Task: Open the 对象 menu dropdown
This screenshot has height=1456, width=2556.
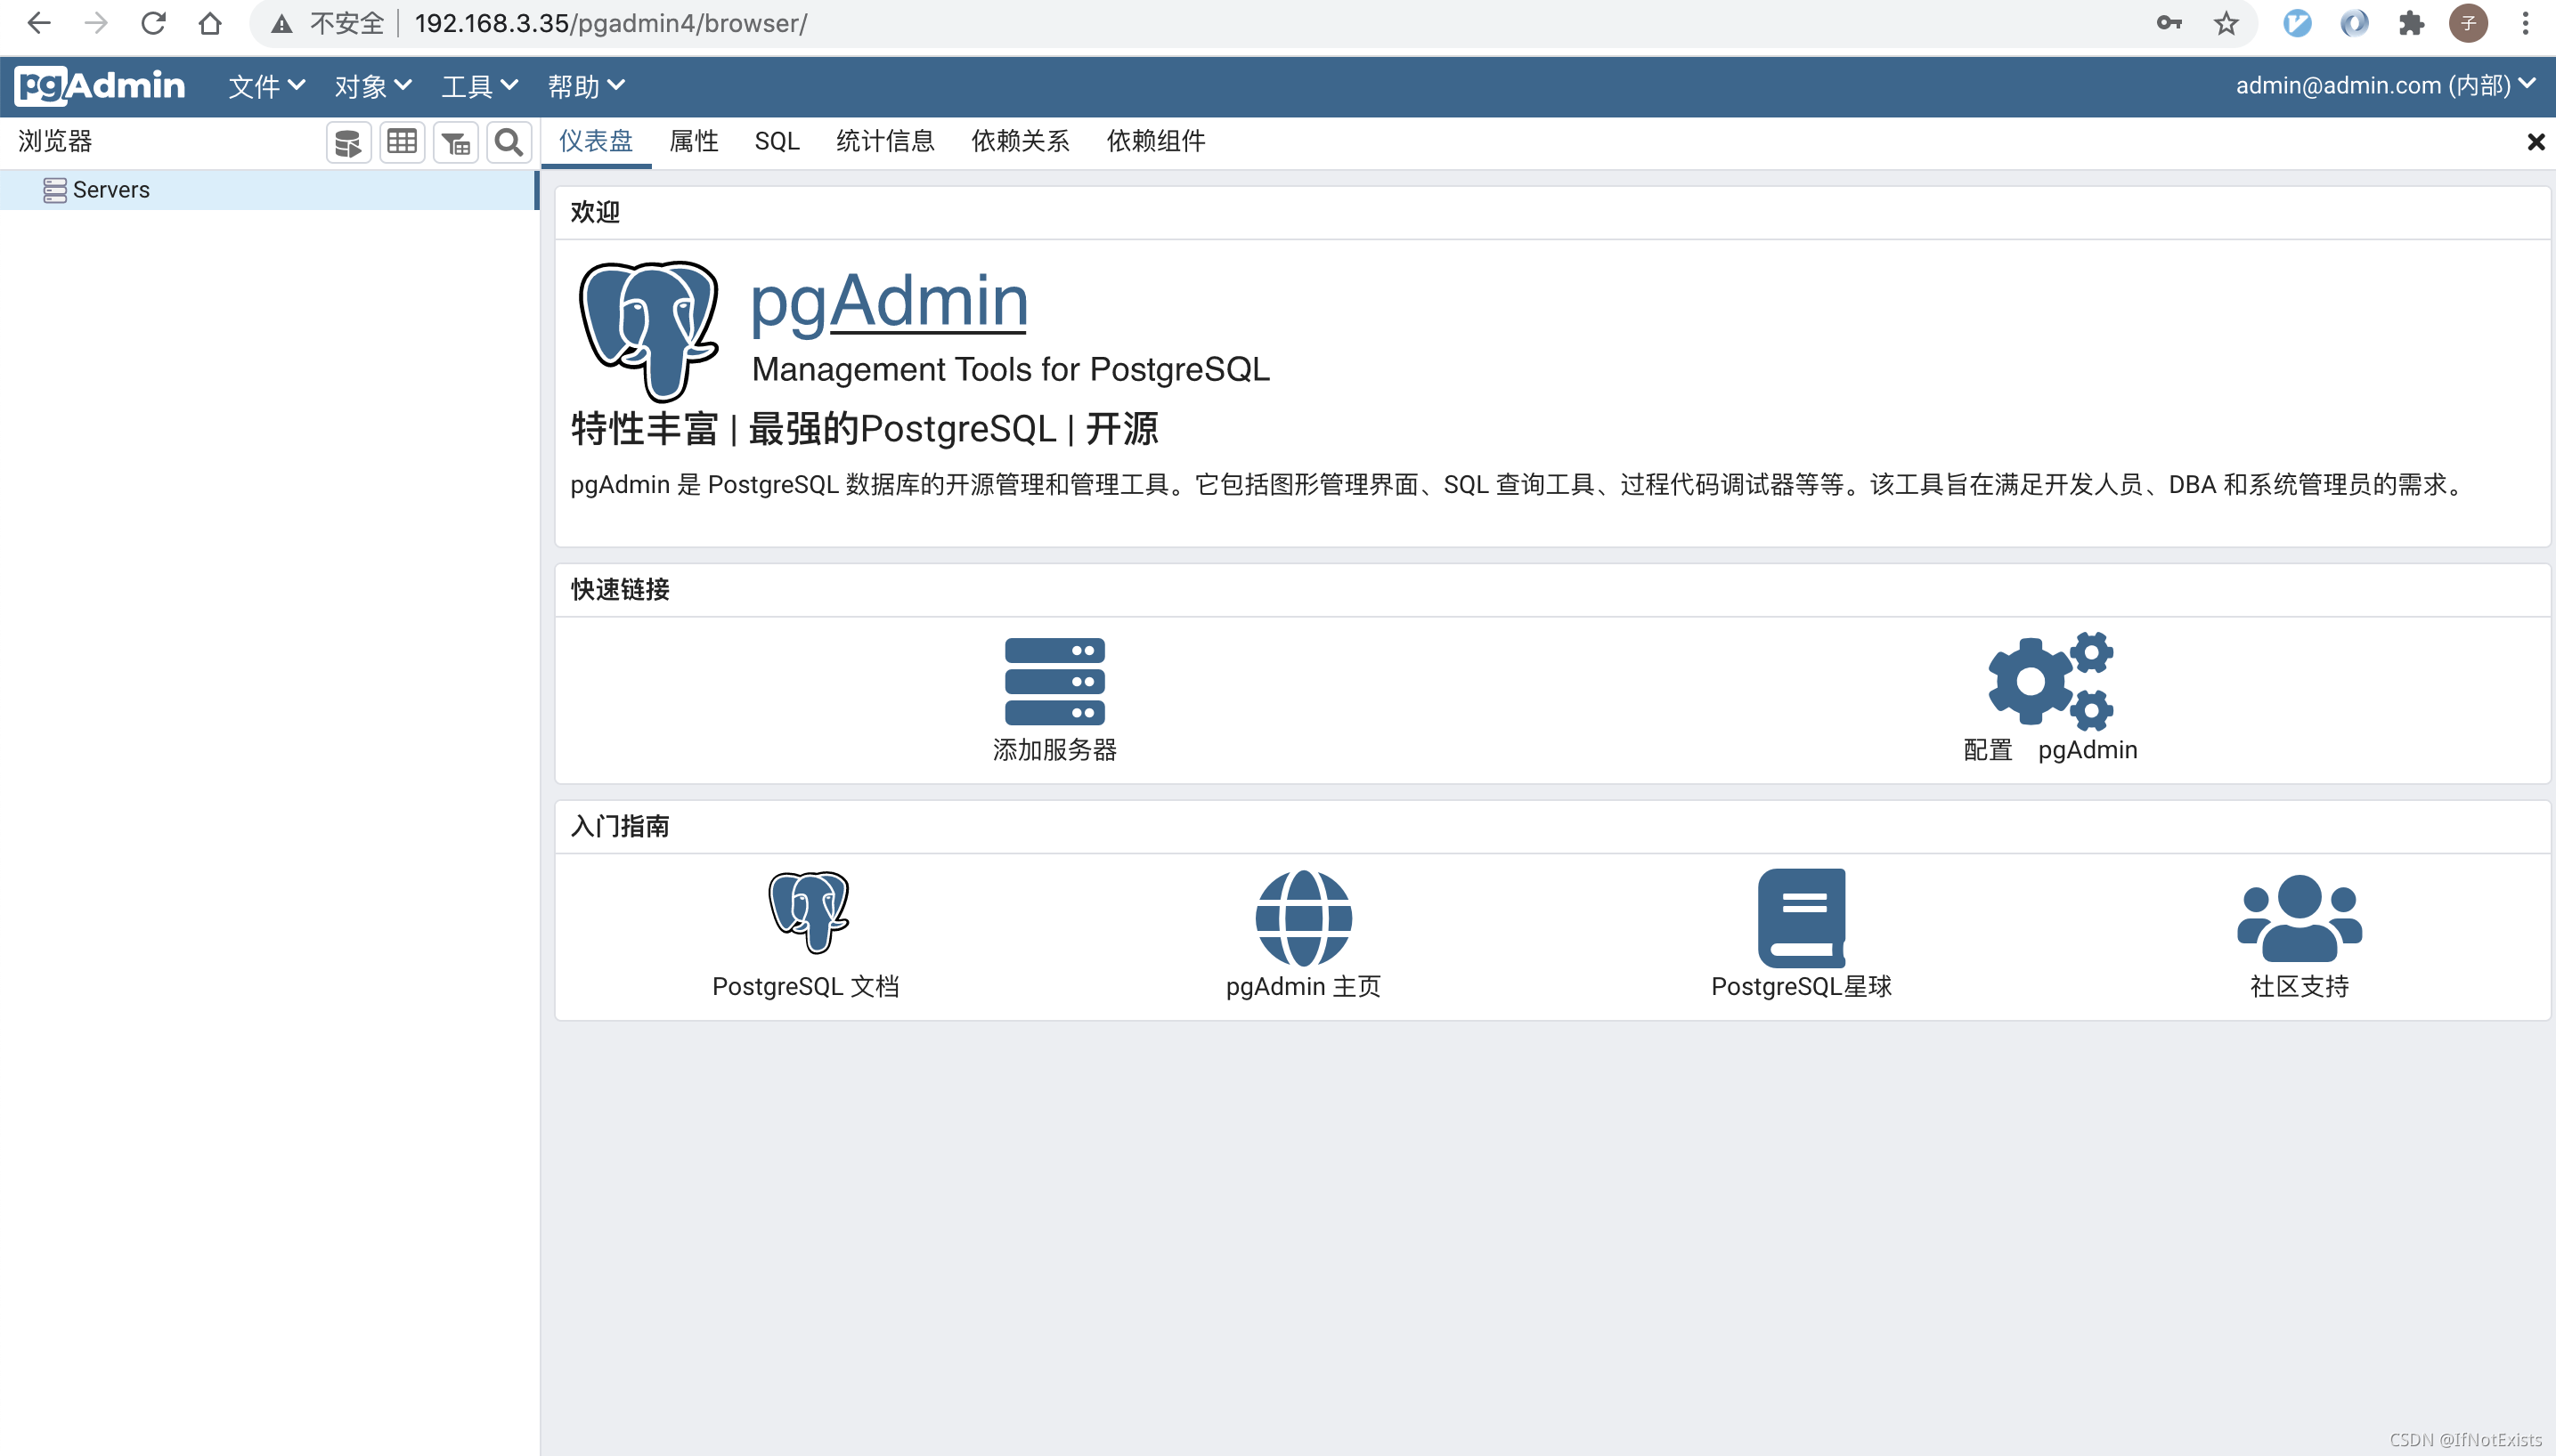Action: pyautogui.click(x=372, y=87)
